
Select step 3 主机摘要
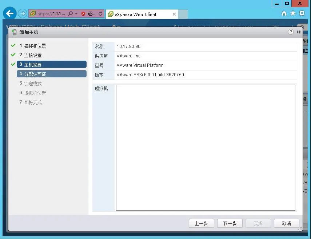52,64
